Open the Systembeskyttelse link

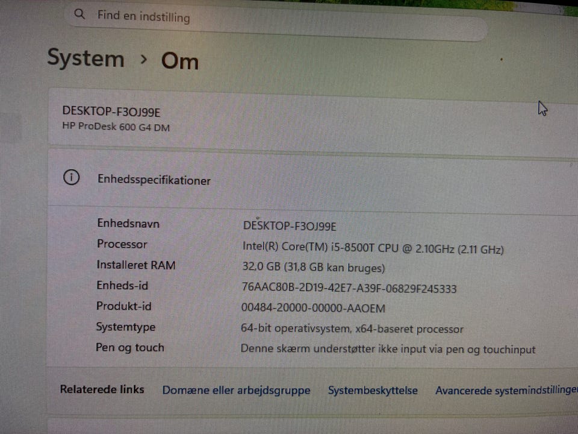click(373, 391)
